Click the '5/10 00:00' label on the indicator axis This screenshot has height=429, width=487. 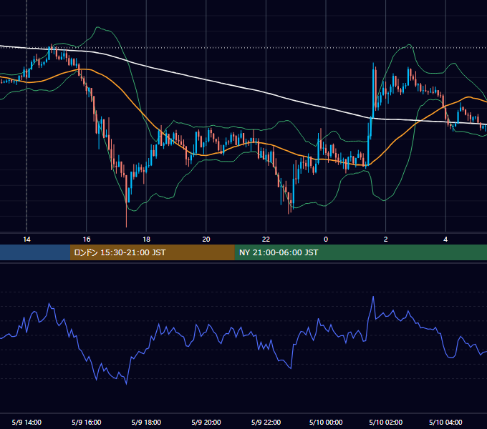point(326,422)
